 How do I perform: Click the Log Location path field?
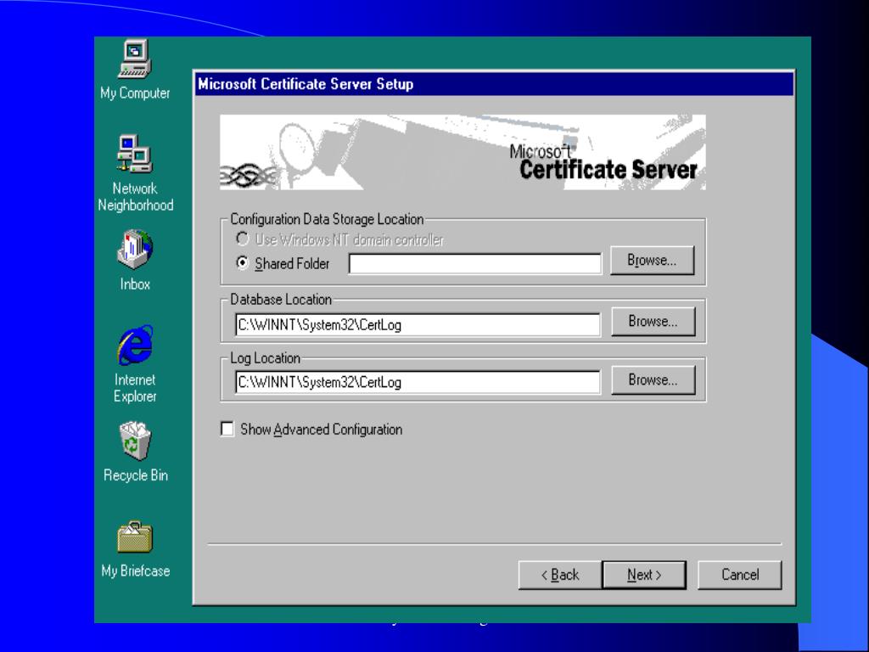tap(418, 382)
